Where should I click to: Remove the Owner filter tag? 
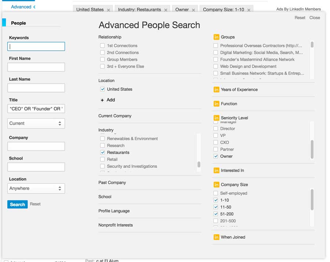pyautogui.click(x=193, y=10)
